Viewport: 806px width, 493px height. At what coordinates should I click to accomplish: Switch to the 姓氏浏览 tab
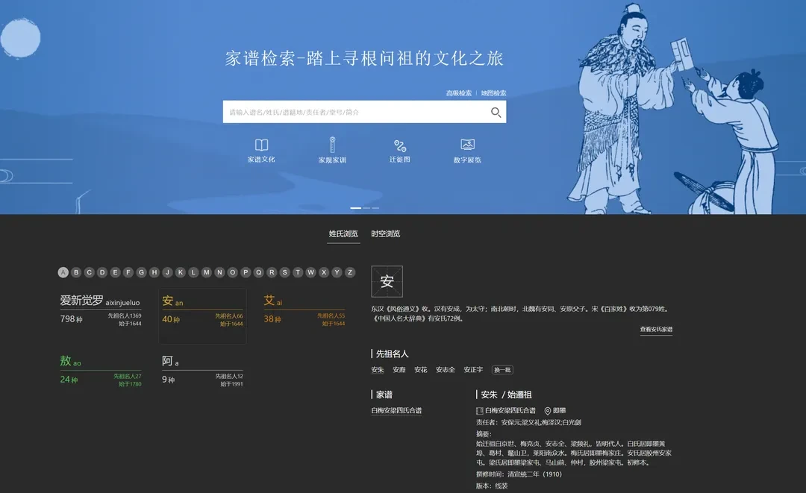click(343, 233)
